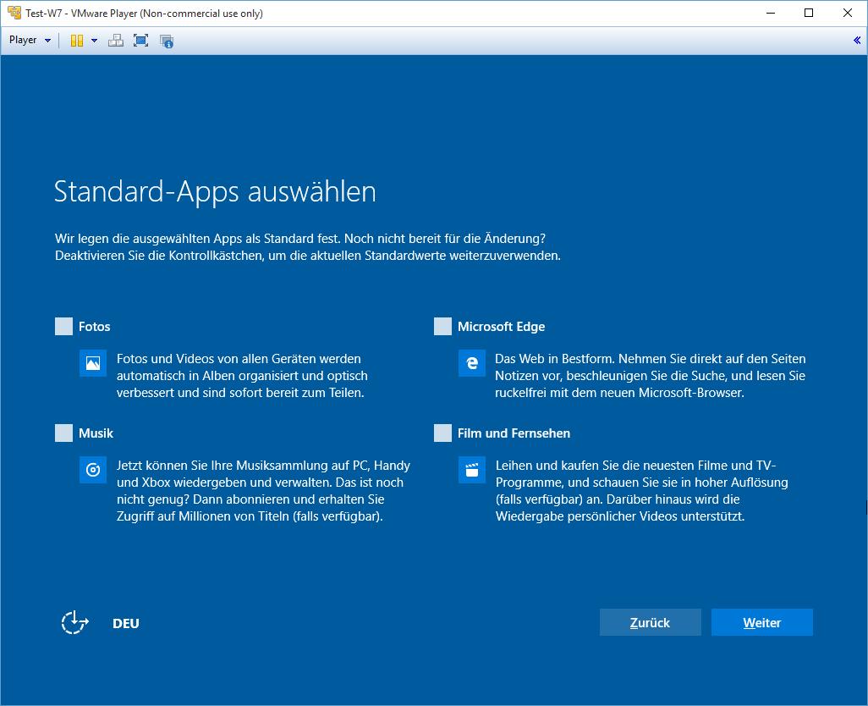Send Ctrl+Alt+Del to the virtual machine
The width and height of the screenshot is (868, 706).
(116, 41)
